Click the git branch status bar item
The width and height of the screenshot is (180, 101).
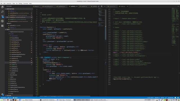[4, 98]
